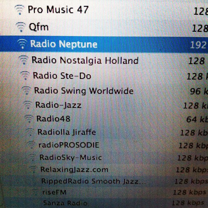
Task: Click the stream icon beside Radio Nostalgia Holland
Action: [23, 60]
